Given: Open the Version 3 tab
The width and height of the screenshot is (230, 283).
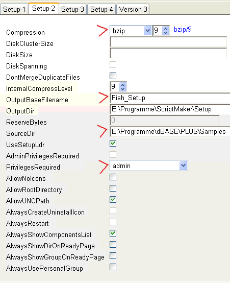Looking at the screenshot, I should point(133,9).
